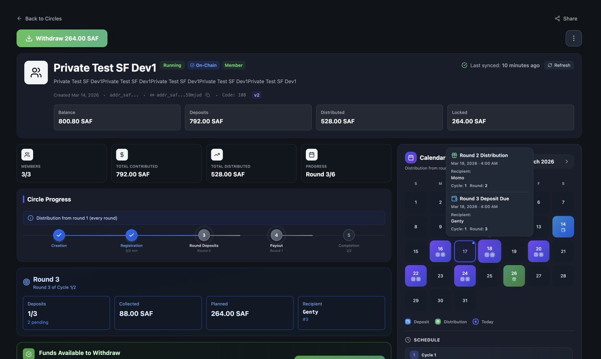Screen dimensions: 601x359
Task: Click the Running status badge
Action: [172, 65]
